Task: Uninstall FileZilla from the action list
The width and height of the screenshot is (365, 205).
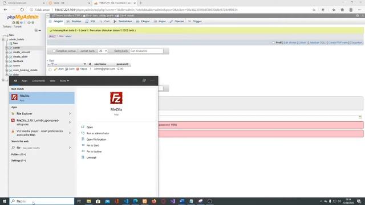Action: 91,157
